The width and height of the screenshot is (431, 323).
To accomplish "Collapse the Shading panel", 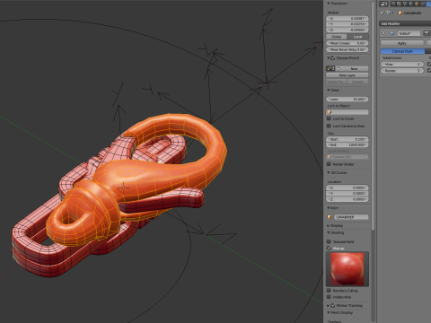I will (x=328, y=232).
